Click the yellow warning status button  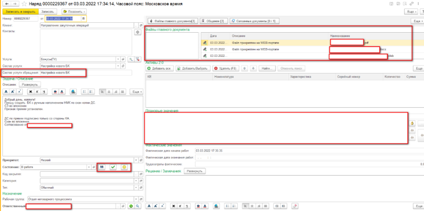click(x=124, y=167)
